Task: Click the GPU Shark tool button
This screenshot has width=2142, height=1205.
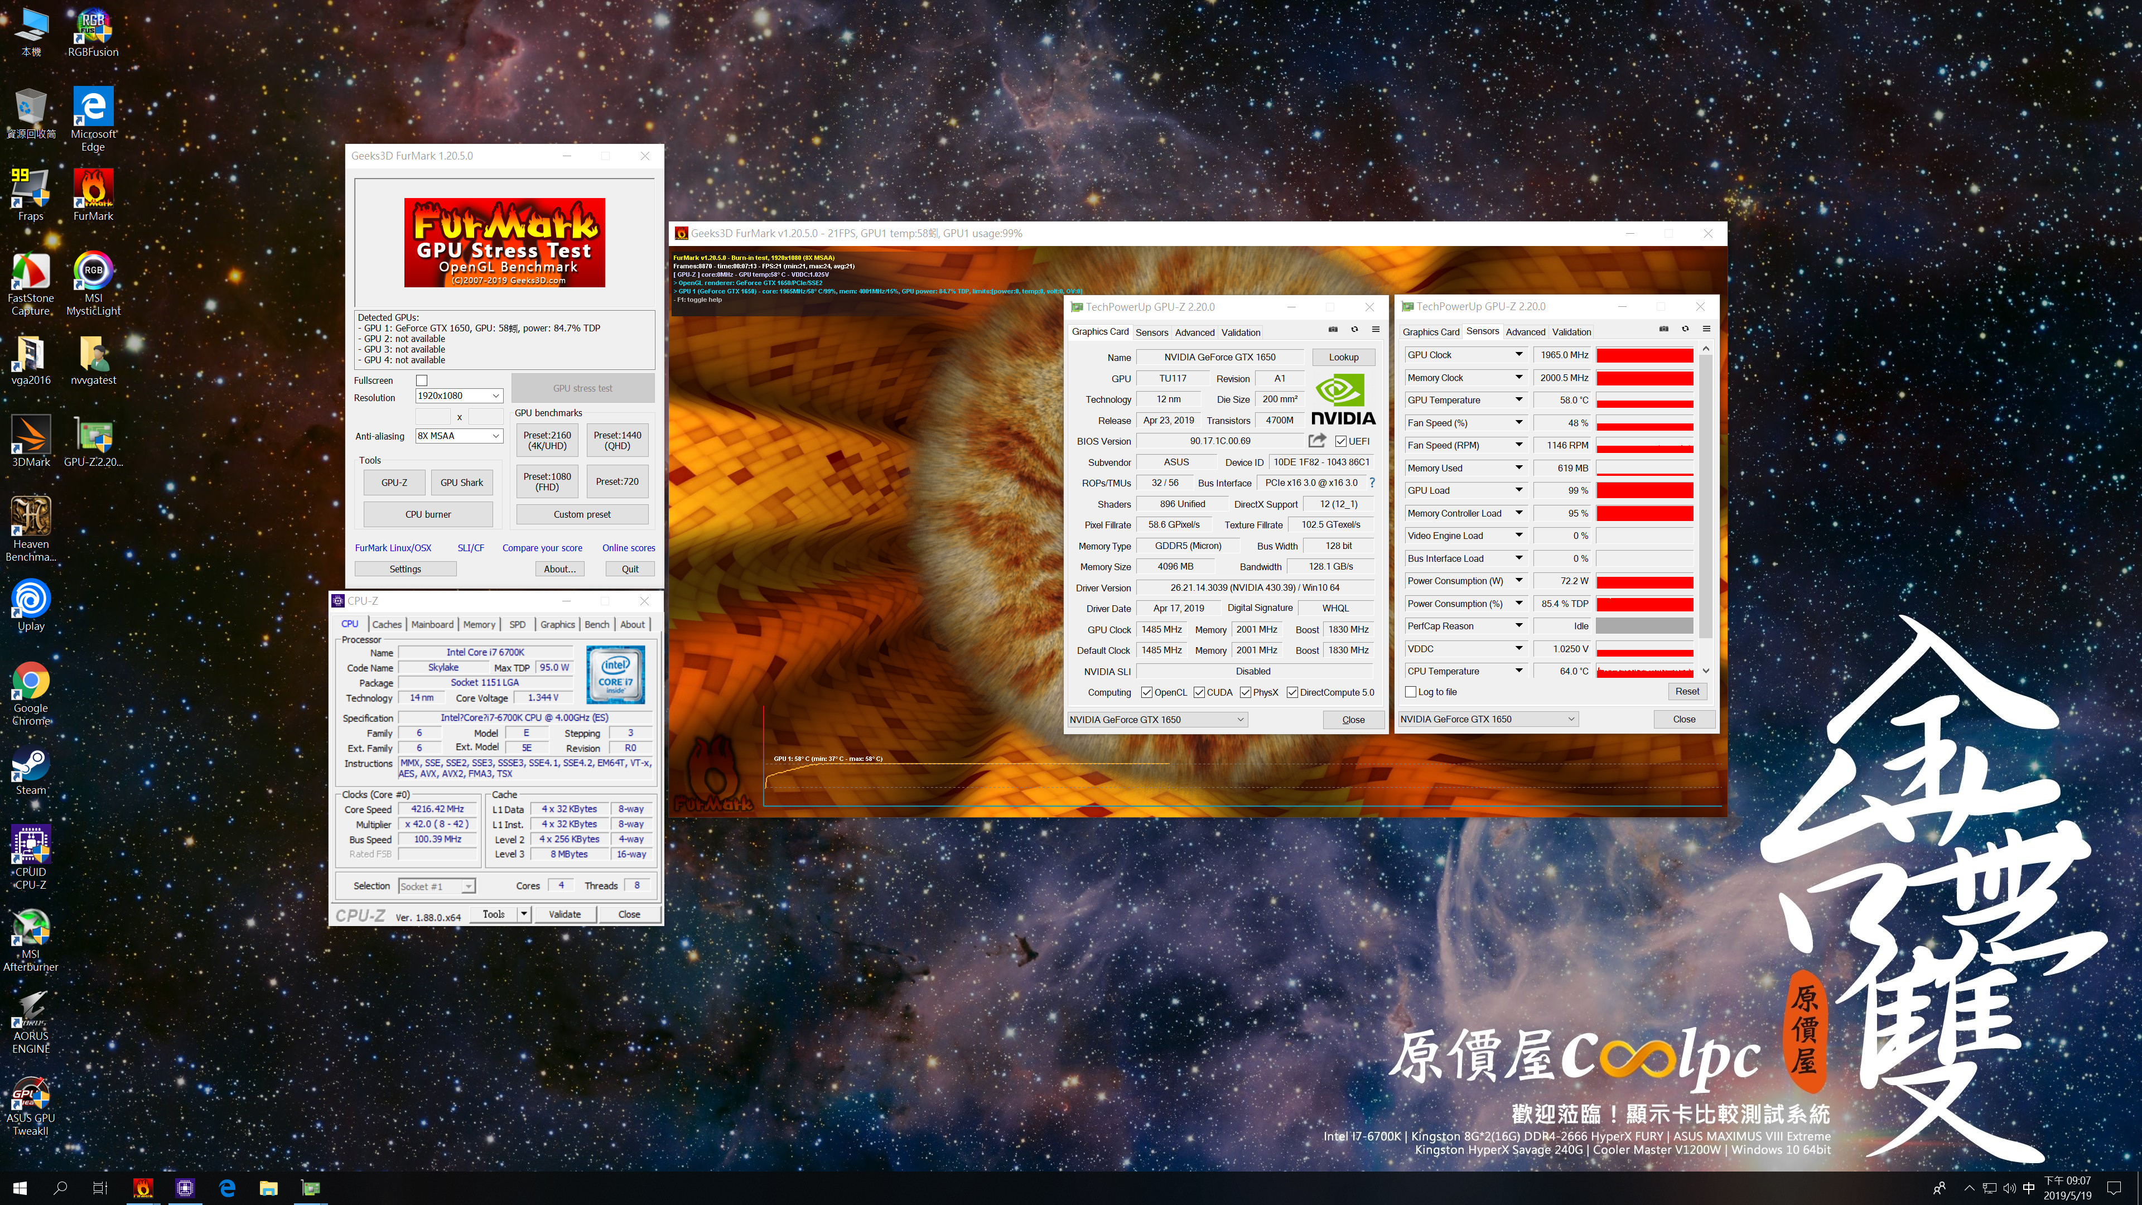Action: (x=461, y=483)
